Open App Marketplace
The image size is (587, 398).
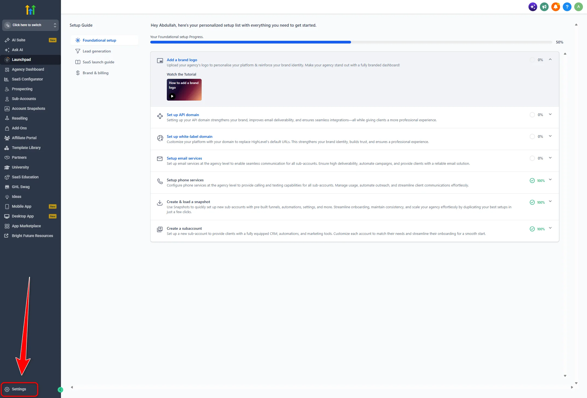click(30, 226)
